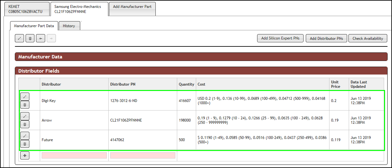The height and width of the screenshot is (168, 392).
Task: Delete the Arrow distributor row
Action: 25,124
